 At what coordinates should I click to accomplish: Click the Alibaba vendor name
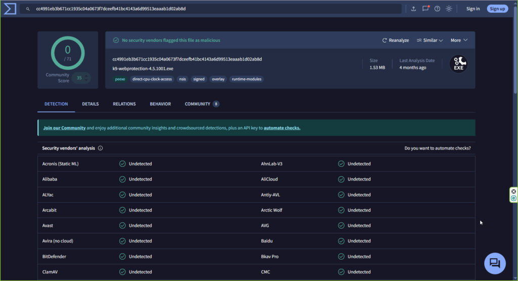point(50,179)
